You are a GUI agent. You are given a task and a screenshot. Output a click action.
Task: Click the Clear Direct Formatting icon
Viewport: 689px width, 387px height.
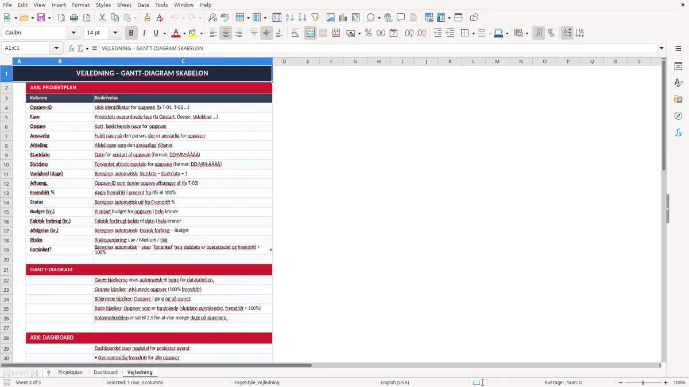tap(160, 18)
